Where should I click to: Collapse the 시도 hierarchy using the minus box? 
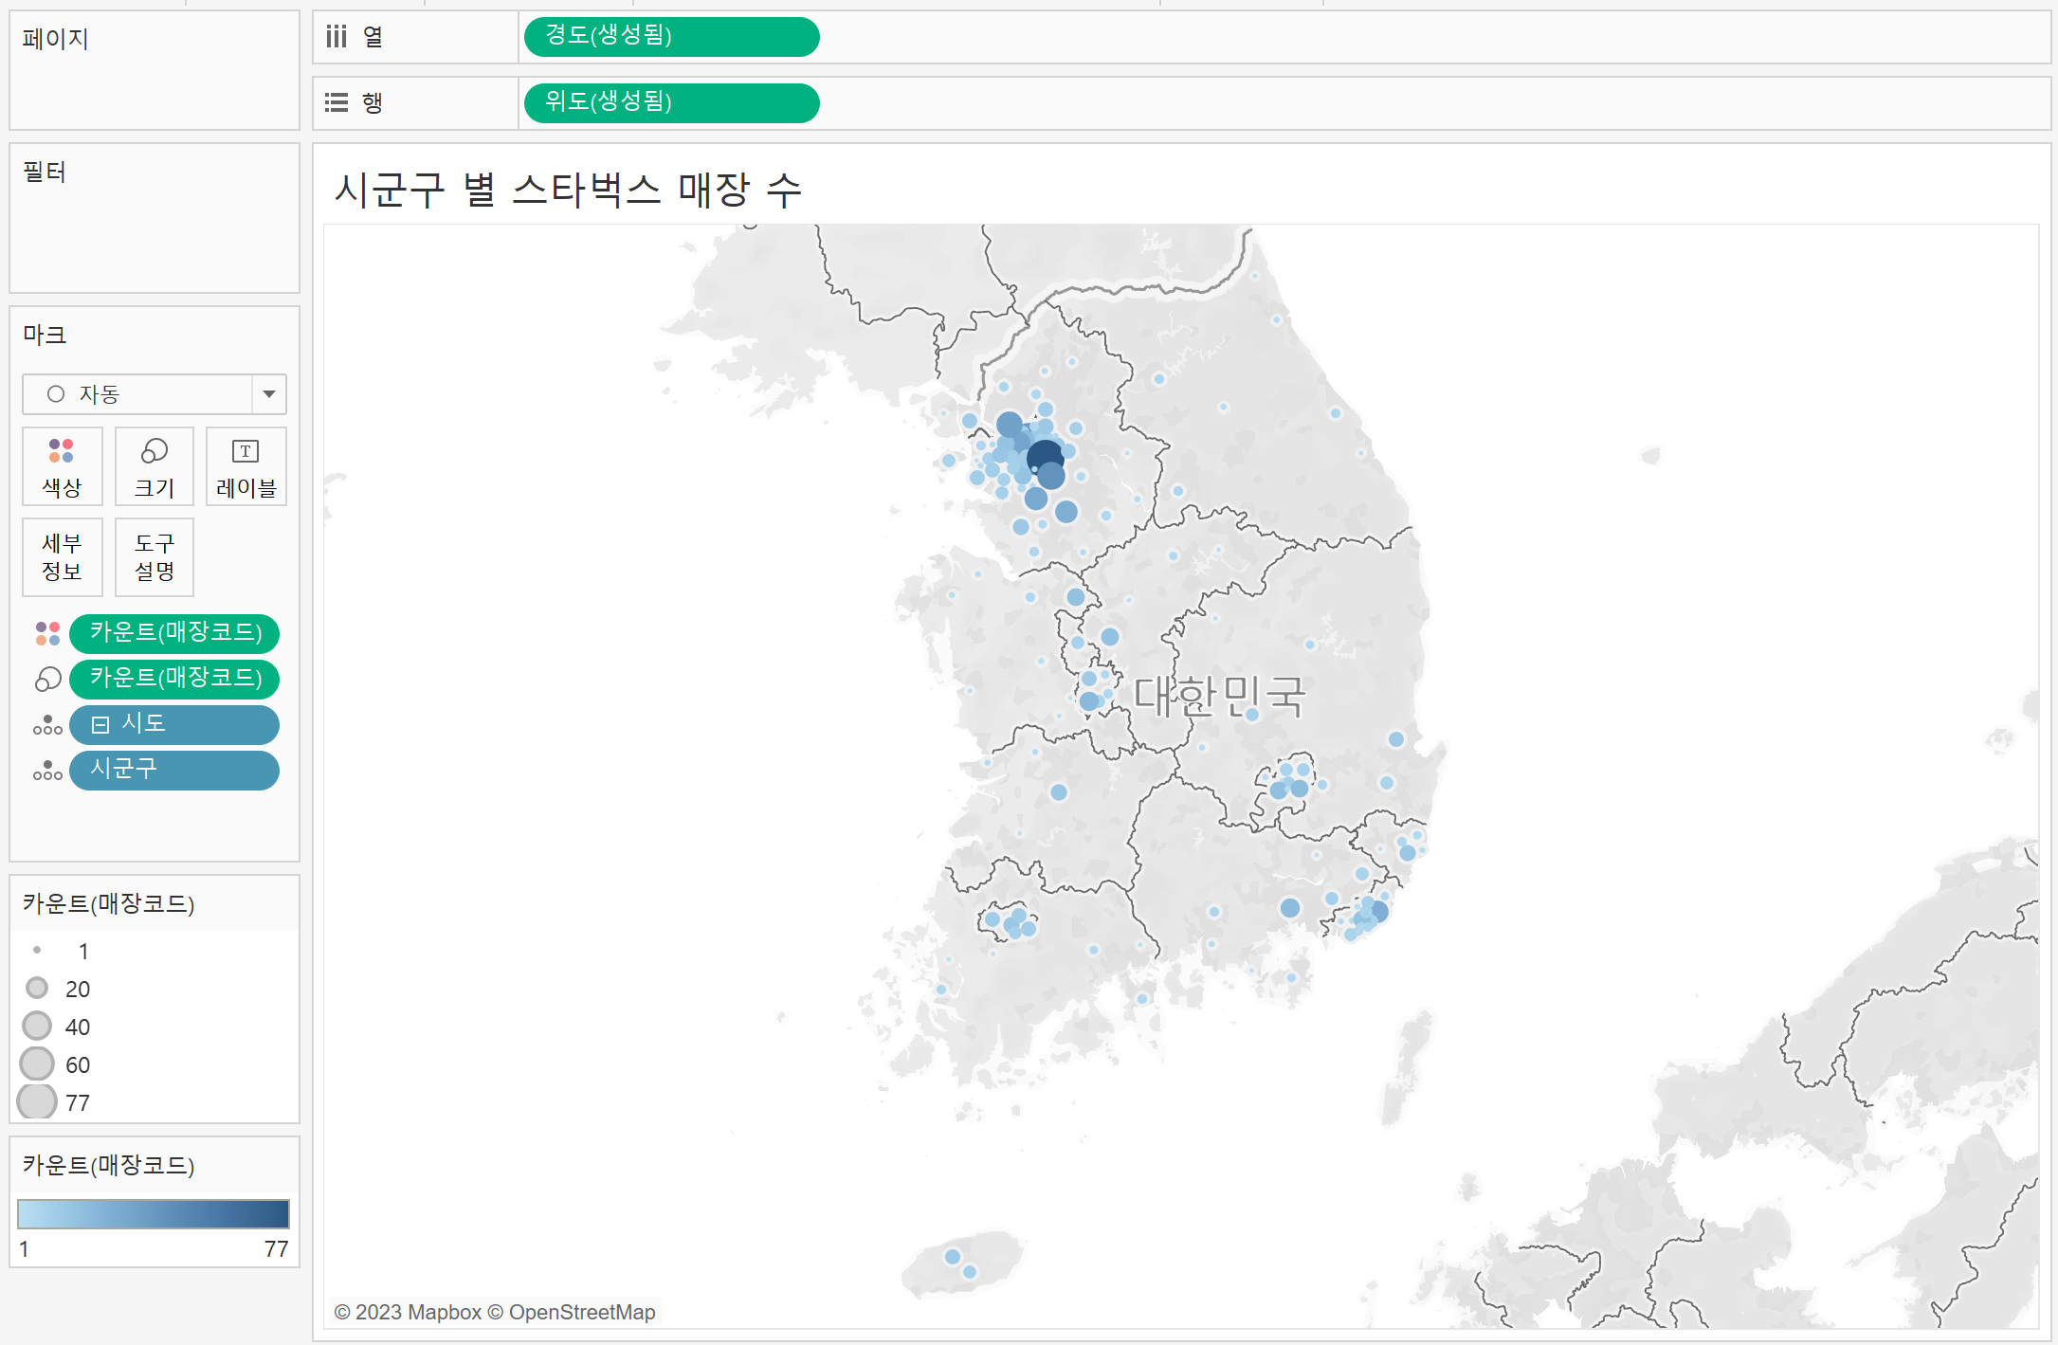pos(100,725)
